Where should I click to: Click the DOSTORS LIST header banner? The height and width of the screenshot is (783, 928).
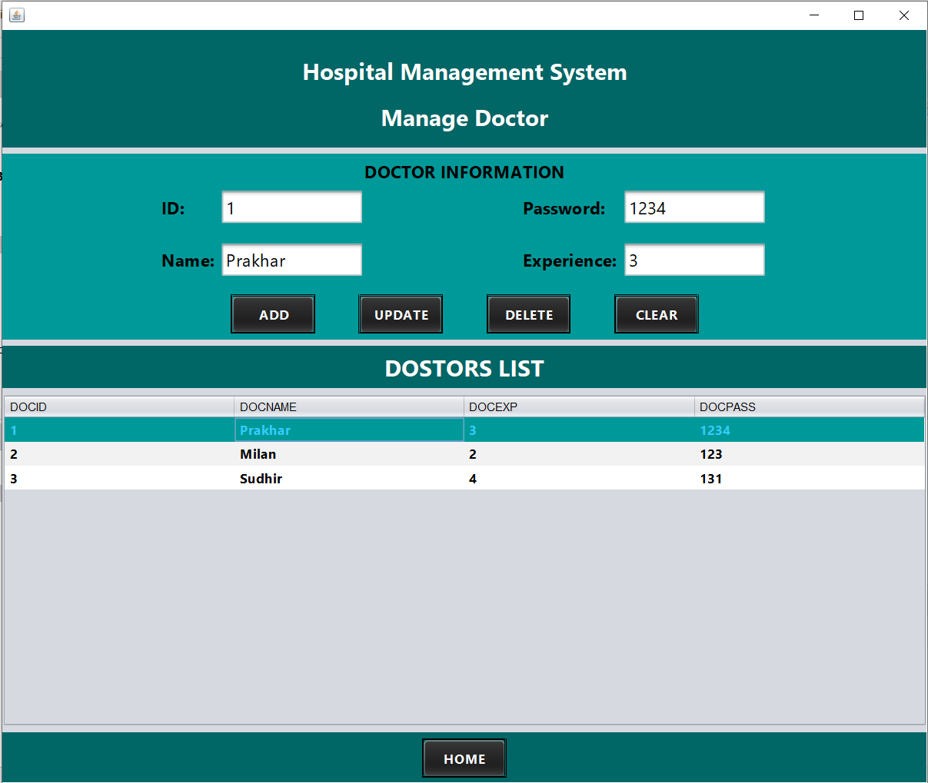click(464, 368)
